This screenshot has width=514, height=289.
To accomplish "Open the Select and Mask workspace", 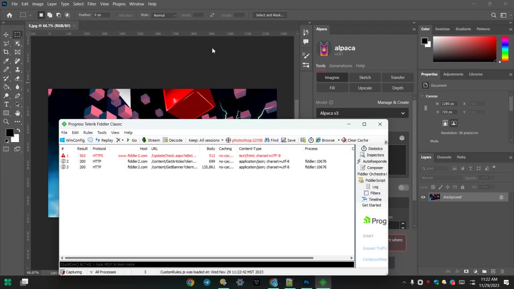I will [270, 15].
